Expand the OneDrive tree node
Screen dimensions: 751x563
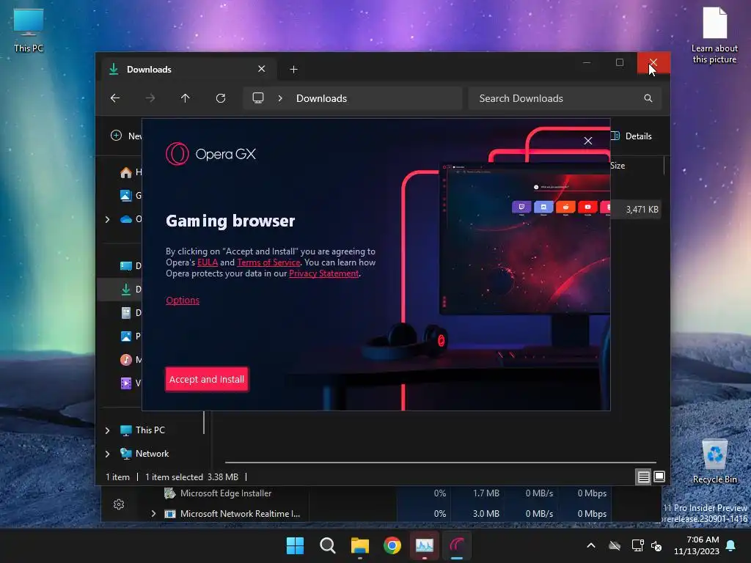107,219
